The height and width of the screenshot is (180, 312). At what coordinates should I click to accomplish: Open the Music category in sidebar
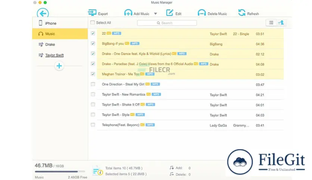click(x=60, y=34)
